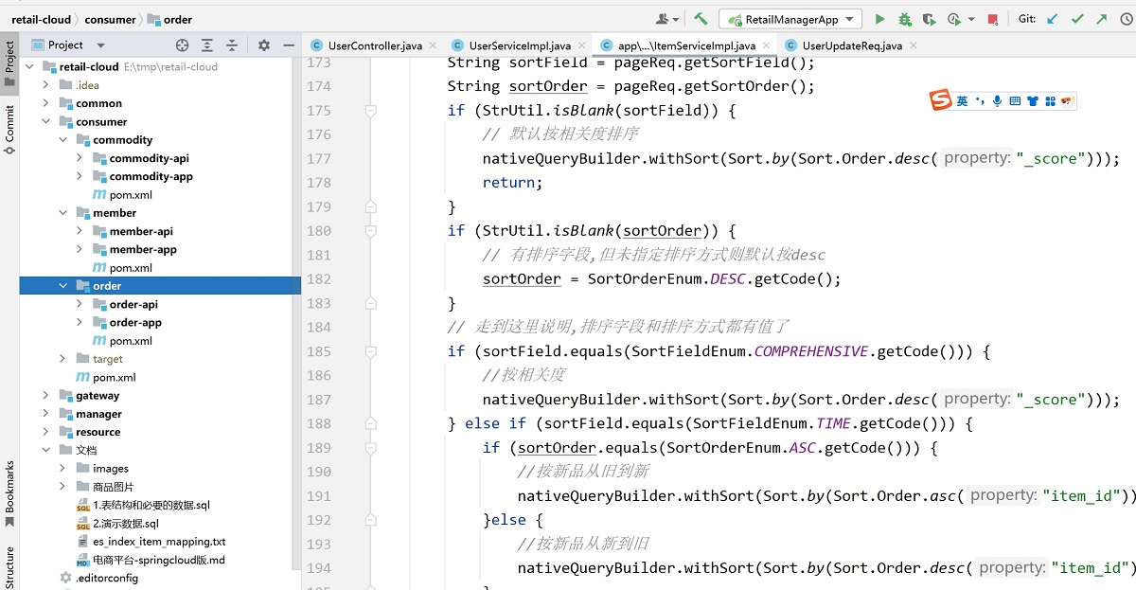Toggle code fold at line 175
Viewport: 1136px width, 590px height.
click(371, 111)
